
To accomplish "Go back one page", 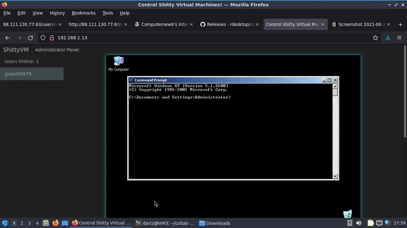I will pyautogui.click(x=8, y=38).
